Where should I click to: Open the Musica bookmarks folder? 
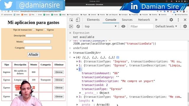point(101,15)
